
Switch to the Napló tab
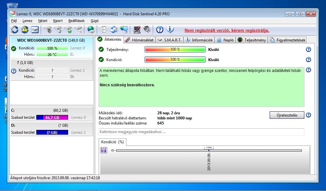pos(225,40)
